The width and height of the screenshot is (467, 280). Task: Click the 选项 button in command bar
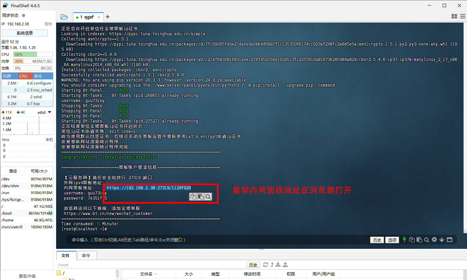click(392, 240)
